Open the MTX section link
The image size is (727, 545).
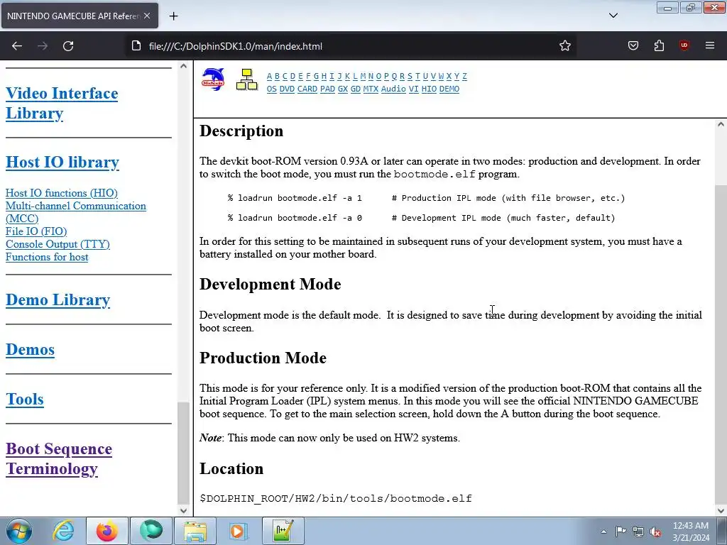click(x=371, y=89)
